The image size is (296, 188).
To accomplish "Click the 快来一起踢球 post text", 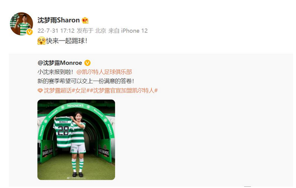I will pos(67,41).
